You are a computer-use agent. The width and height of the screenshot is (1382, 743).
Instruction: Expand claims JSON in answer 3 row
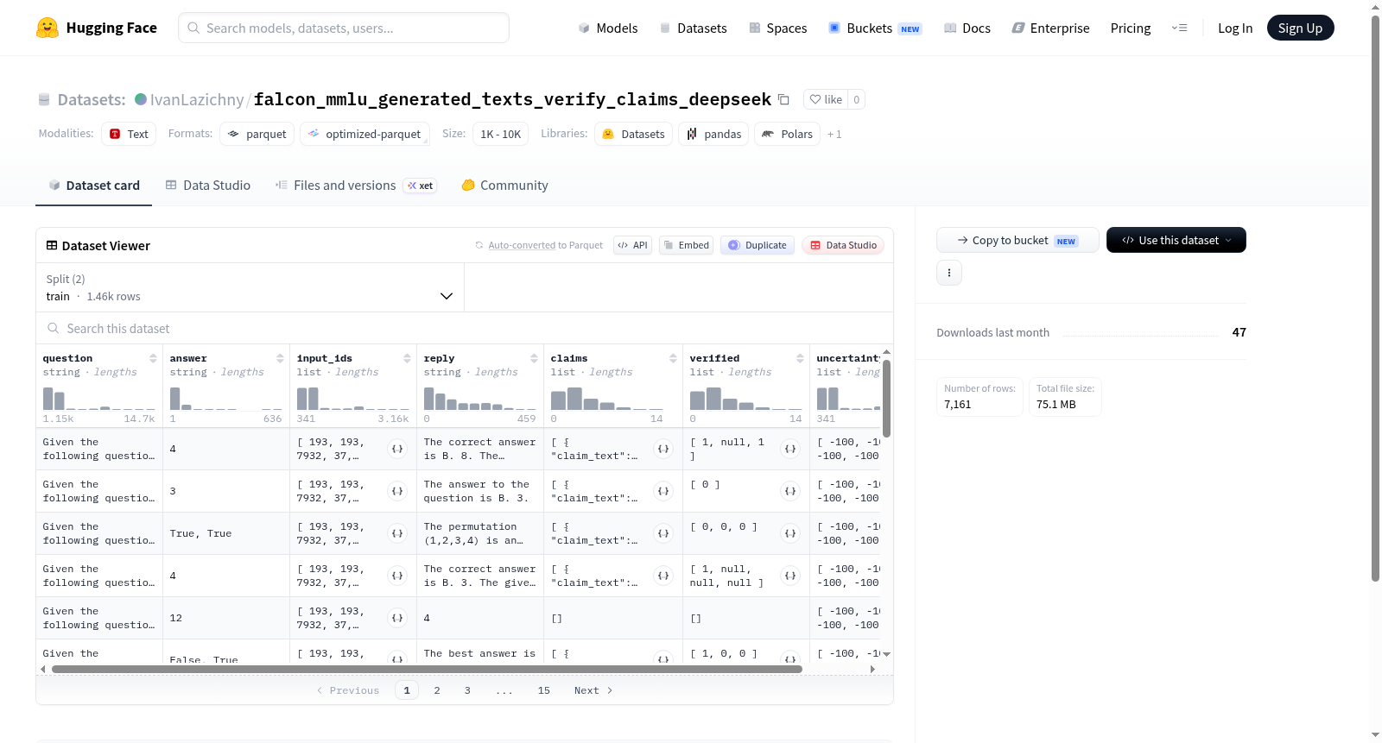(663, 491)
